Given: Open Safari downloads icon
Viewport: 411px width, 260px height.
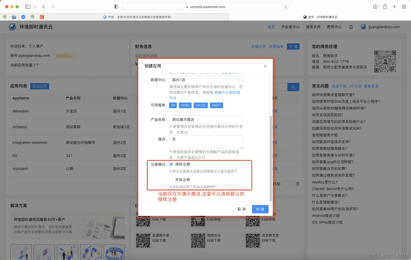Looking at the screenshot, I should [375, 7].
